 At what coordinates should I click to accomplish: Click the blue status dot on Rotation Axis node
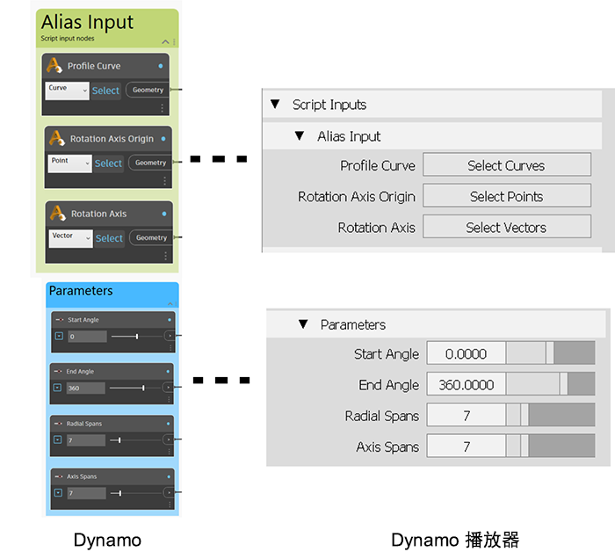[164, 214]
